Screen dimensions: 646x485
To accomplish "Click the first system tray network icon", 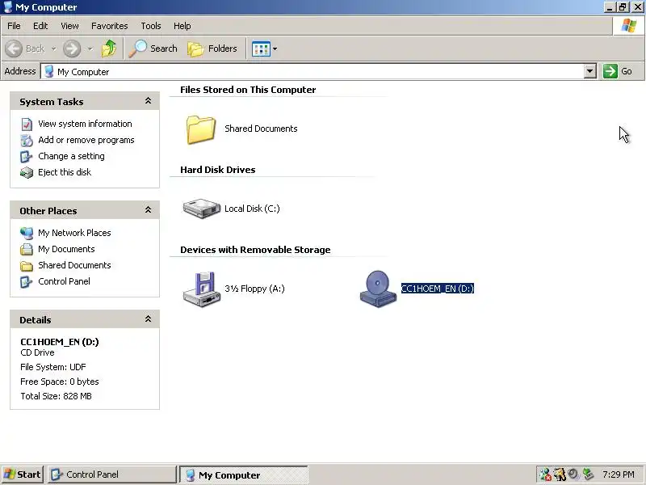I will pyautogui.click(x=545, y=474).
